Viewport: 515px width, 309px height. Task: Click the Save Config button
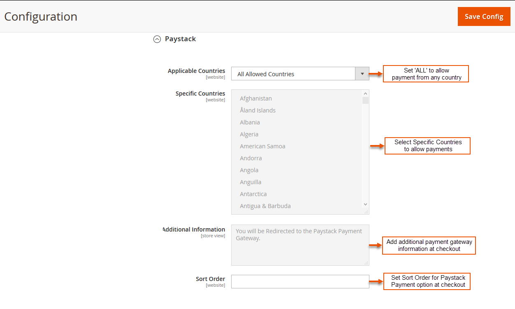tap(484, 16)
